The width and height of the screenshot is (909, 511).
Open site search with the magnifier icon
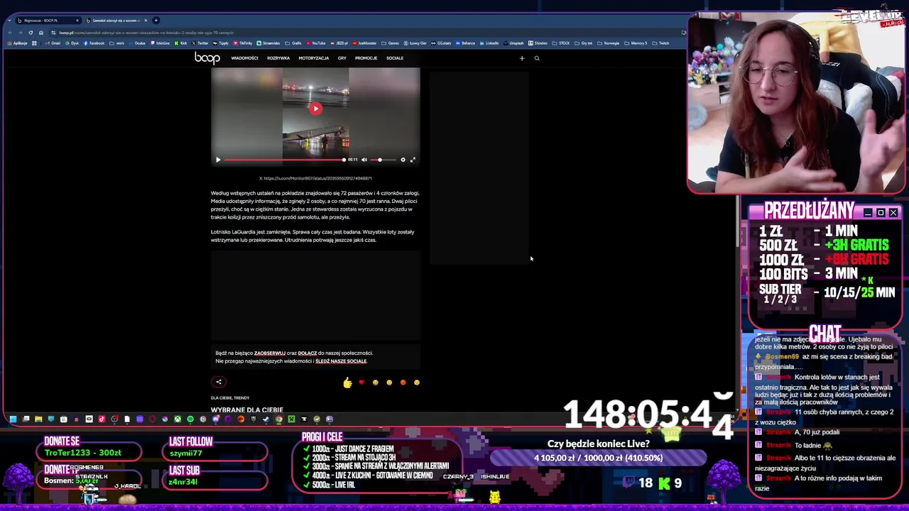point(537,58)
